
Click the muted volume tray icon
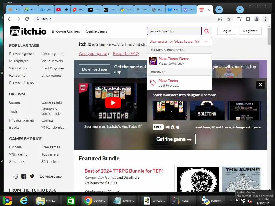[x=250, y=201]
